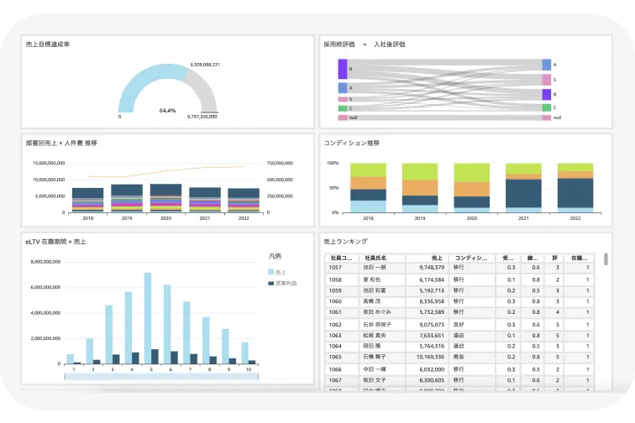This screenshot has height=423, width=635.
Task: Click the green C node on Sankey left
Action: (343, 108)
